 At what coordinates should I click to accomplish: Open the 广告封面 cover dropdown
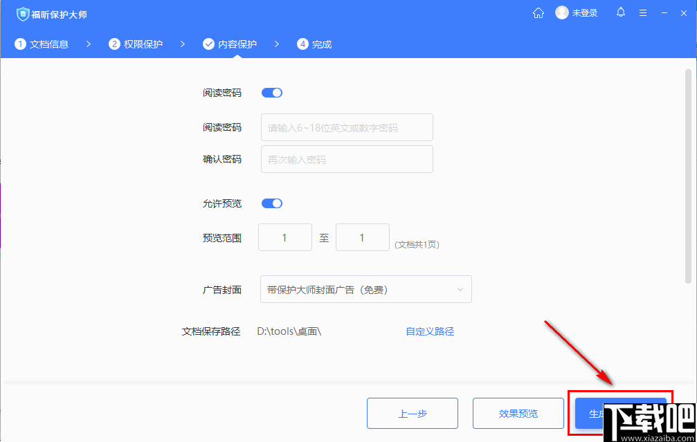(365, 289)
